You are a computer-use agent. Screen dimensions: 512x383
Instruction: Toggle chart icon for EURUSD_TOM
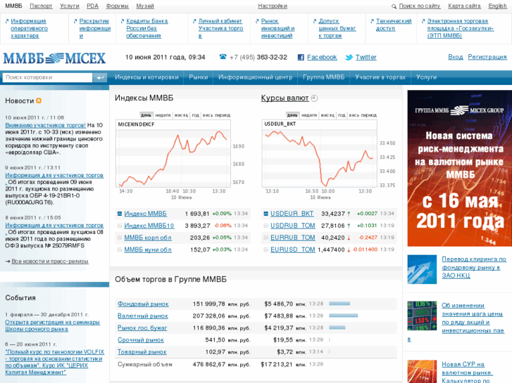pos(266,249)
